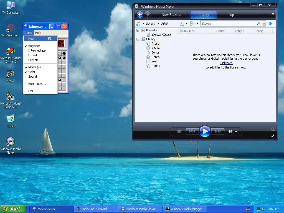
Task: Switch to Rip tab
Action: 231,15
